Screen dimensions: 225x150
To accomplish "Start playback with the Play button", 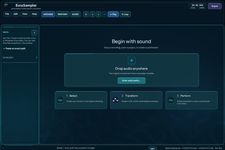I will click(113, 14).
